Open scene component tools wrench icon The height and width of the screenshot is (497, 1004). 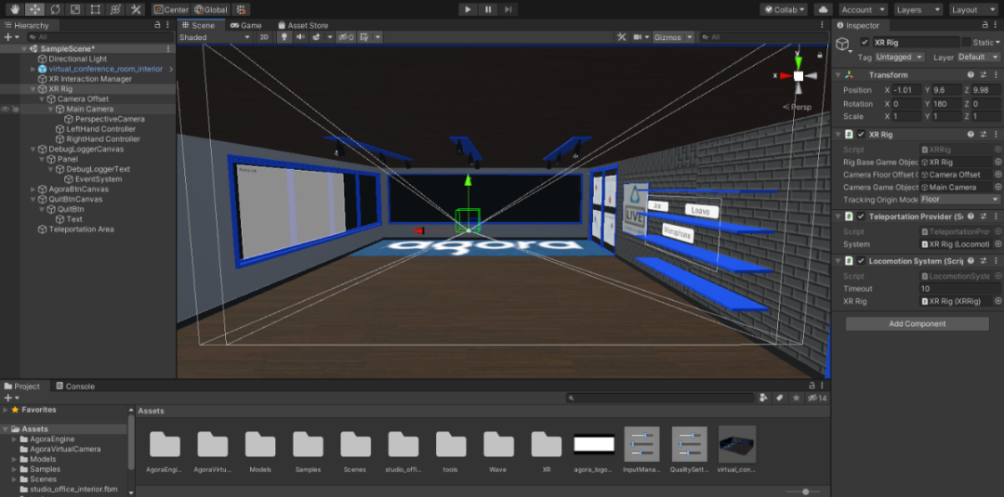point(620,37)
